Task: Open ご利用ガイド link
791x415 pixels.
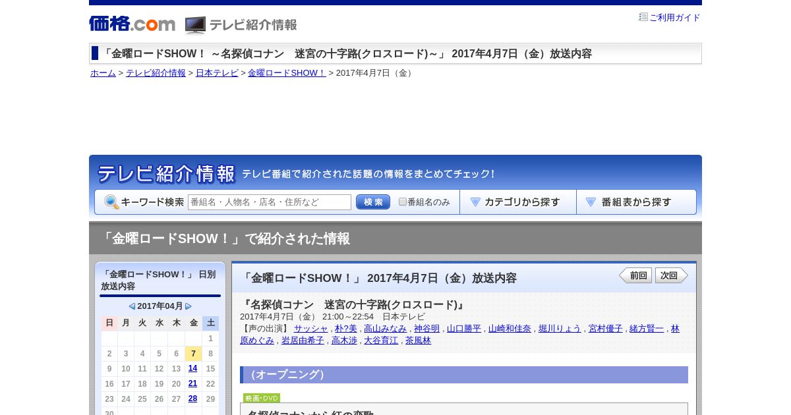Action: coord(674,18)
